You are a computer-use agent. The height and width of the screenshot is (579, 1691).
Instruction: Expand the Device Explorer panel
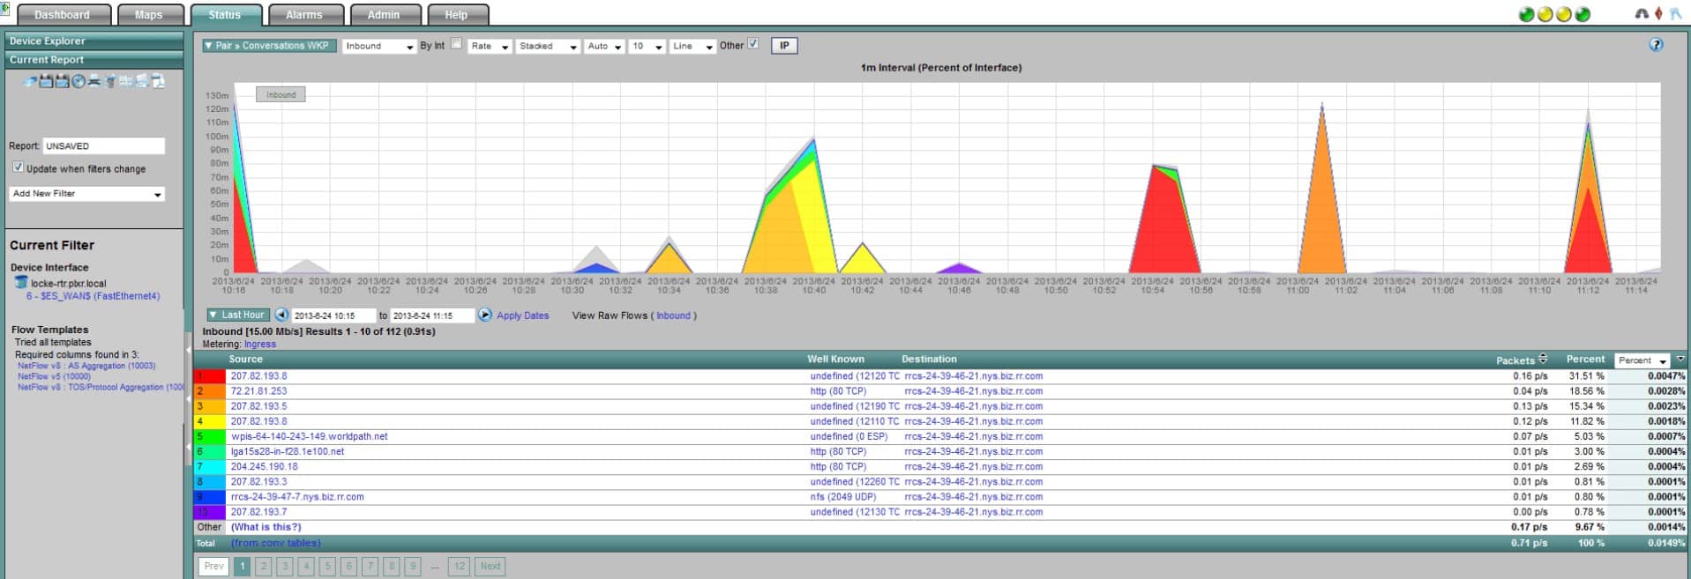pos(94,41)
